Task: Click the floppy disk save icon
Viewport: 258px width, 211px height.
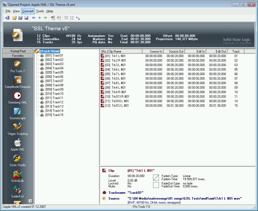Action: click(26, 18)
